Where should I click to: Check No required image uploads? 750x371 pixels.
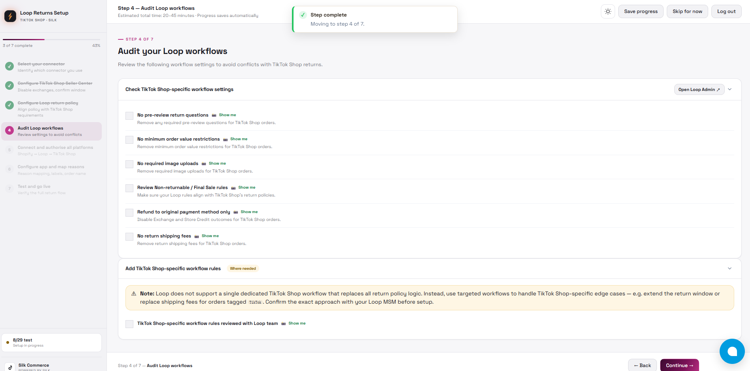point(129,164)
